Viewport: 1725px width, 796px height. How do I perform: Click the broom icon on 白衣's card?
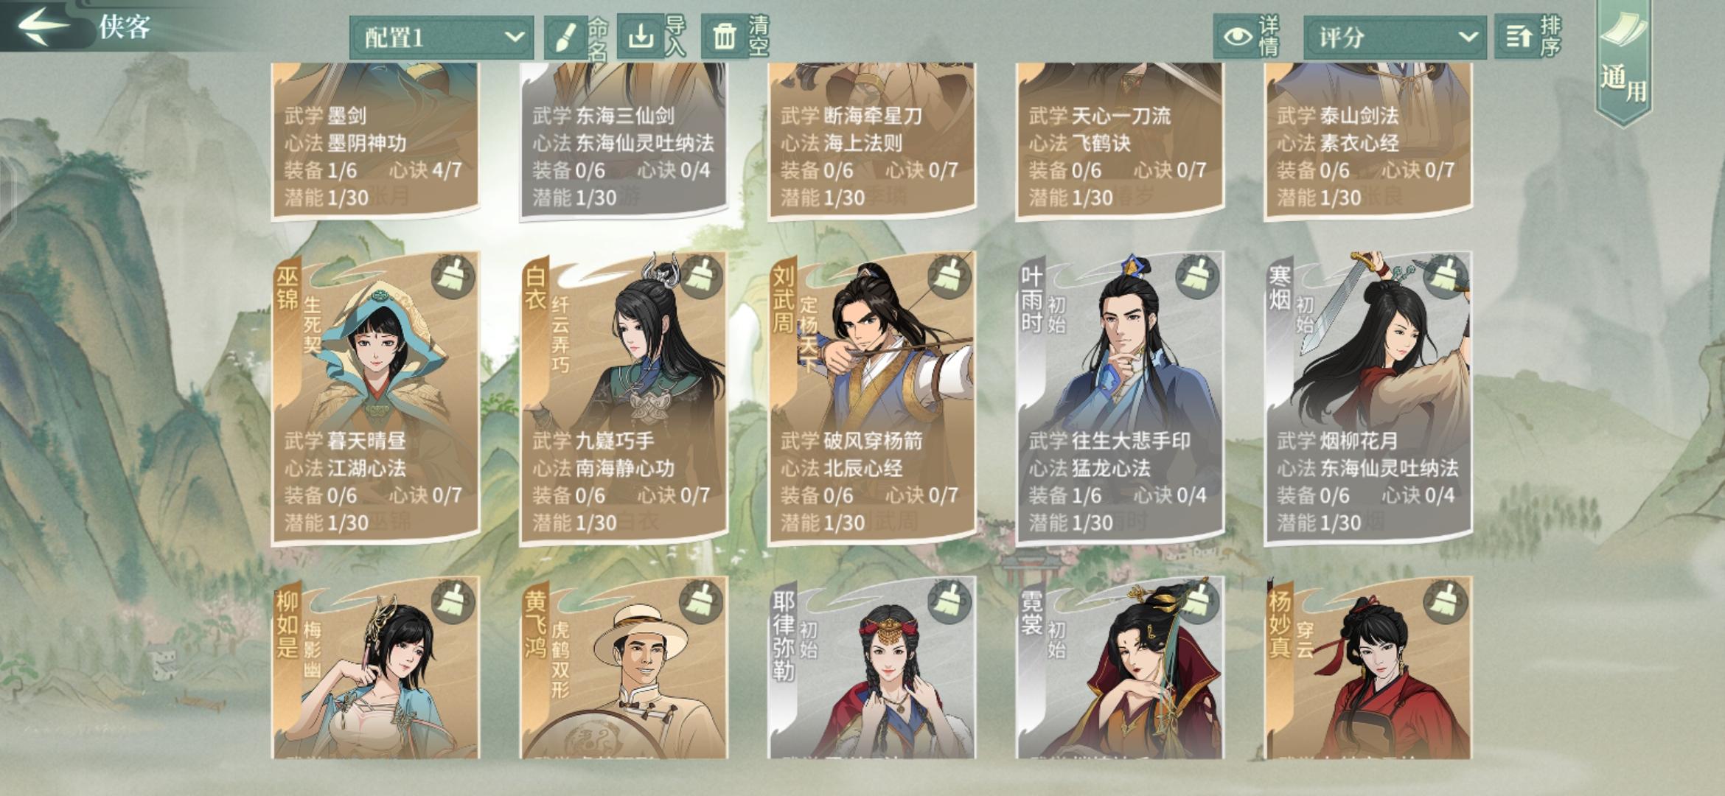[x=701, y=278]
